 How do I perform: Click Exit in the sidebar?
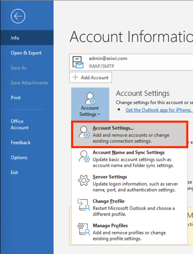[x=27, y=172]
